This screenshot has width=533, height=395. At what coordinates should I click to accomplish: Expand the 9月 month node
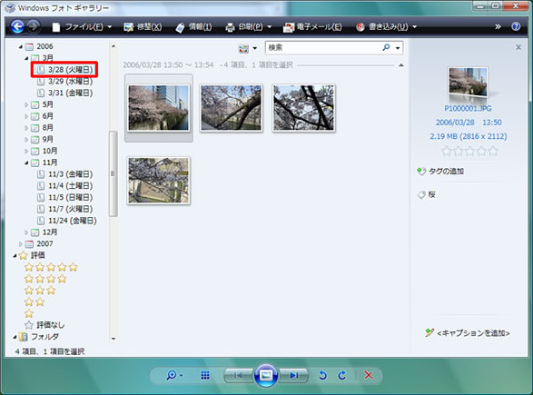pos(26,139)
